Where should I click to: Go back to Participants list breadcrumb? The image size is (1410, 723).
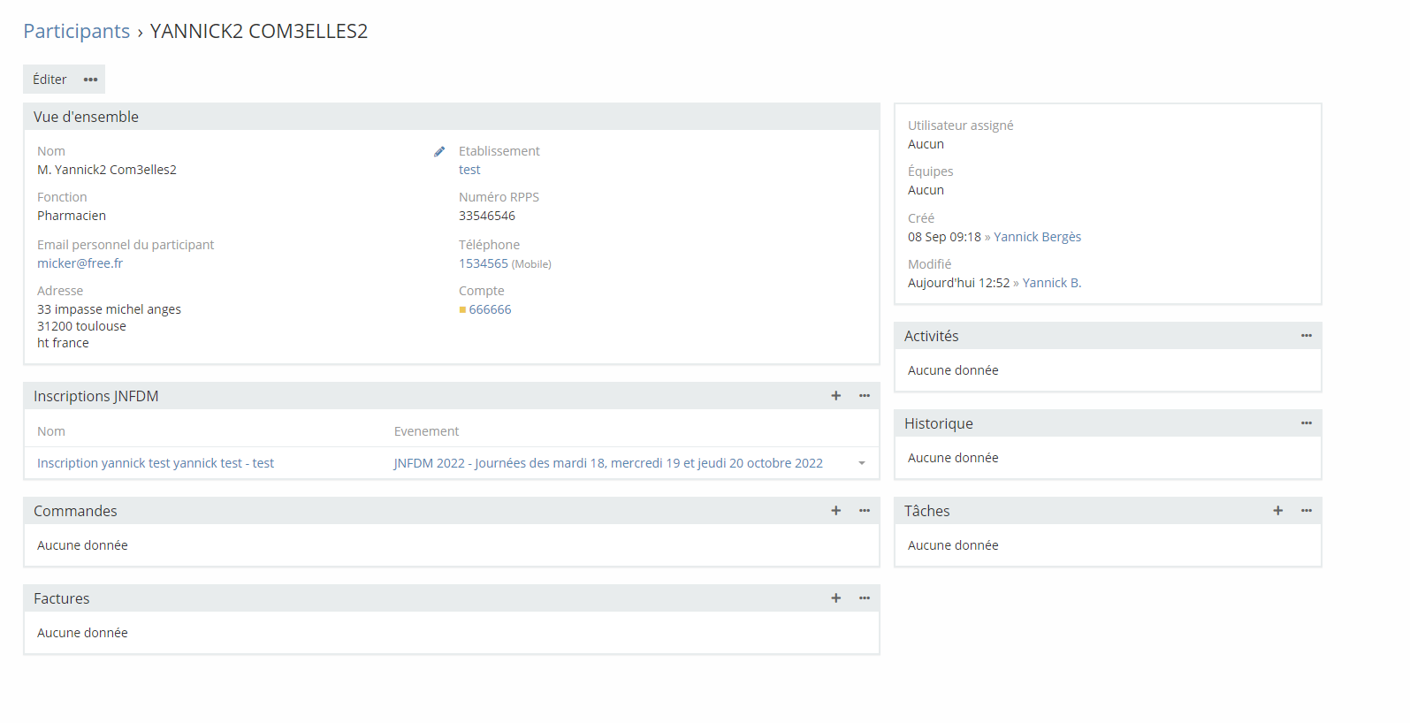[76, 31]
